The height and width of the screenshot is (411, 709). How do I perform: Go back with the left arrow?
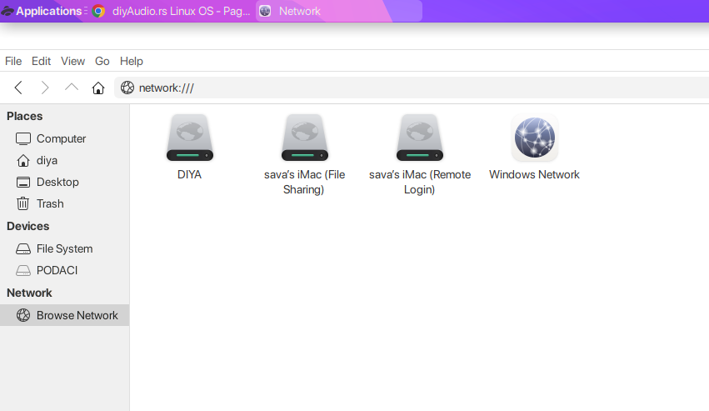coord(18,88)
